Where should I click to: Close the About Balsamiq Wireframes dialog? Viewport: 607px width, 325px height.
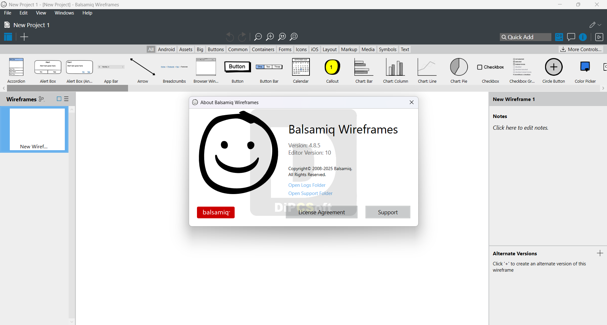coord(411,102)
